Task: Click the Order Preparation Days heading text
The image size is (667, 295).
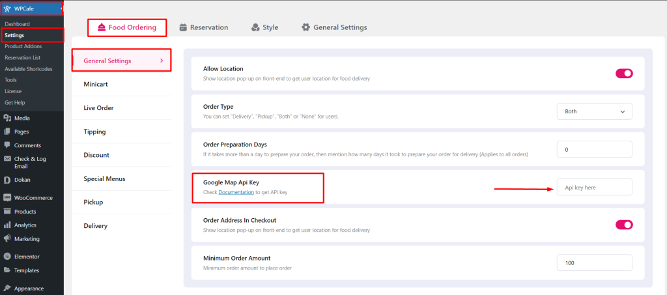Action: pyautogui.click(x=234, y=145)
